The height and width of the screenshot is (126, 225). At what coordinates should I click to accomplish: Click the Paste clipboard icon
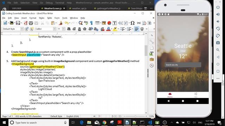[x=53, y=23]
